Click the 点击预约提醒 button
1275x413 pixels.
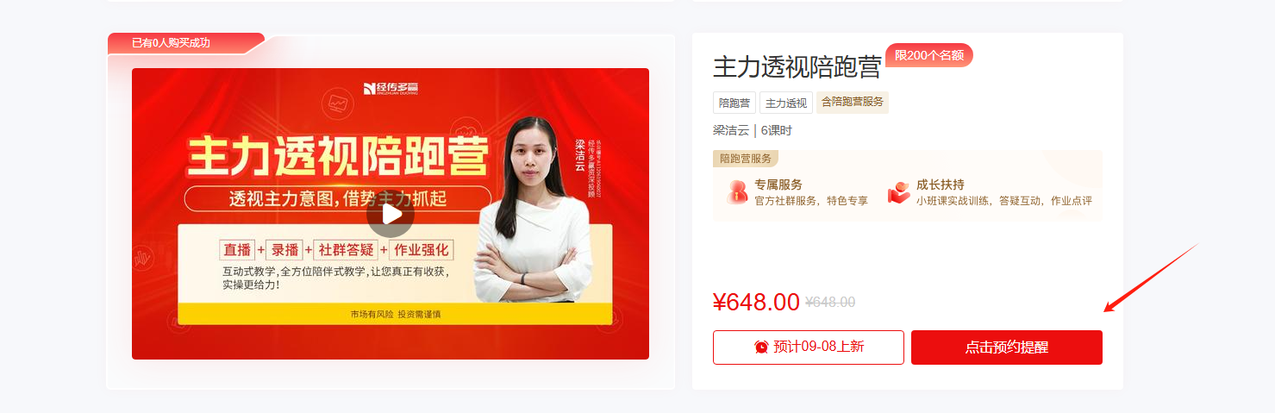(x=1007, y=347)
